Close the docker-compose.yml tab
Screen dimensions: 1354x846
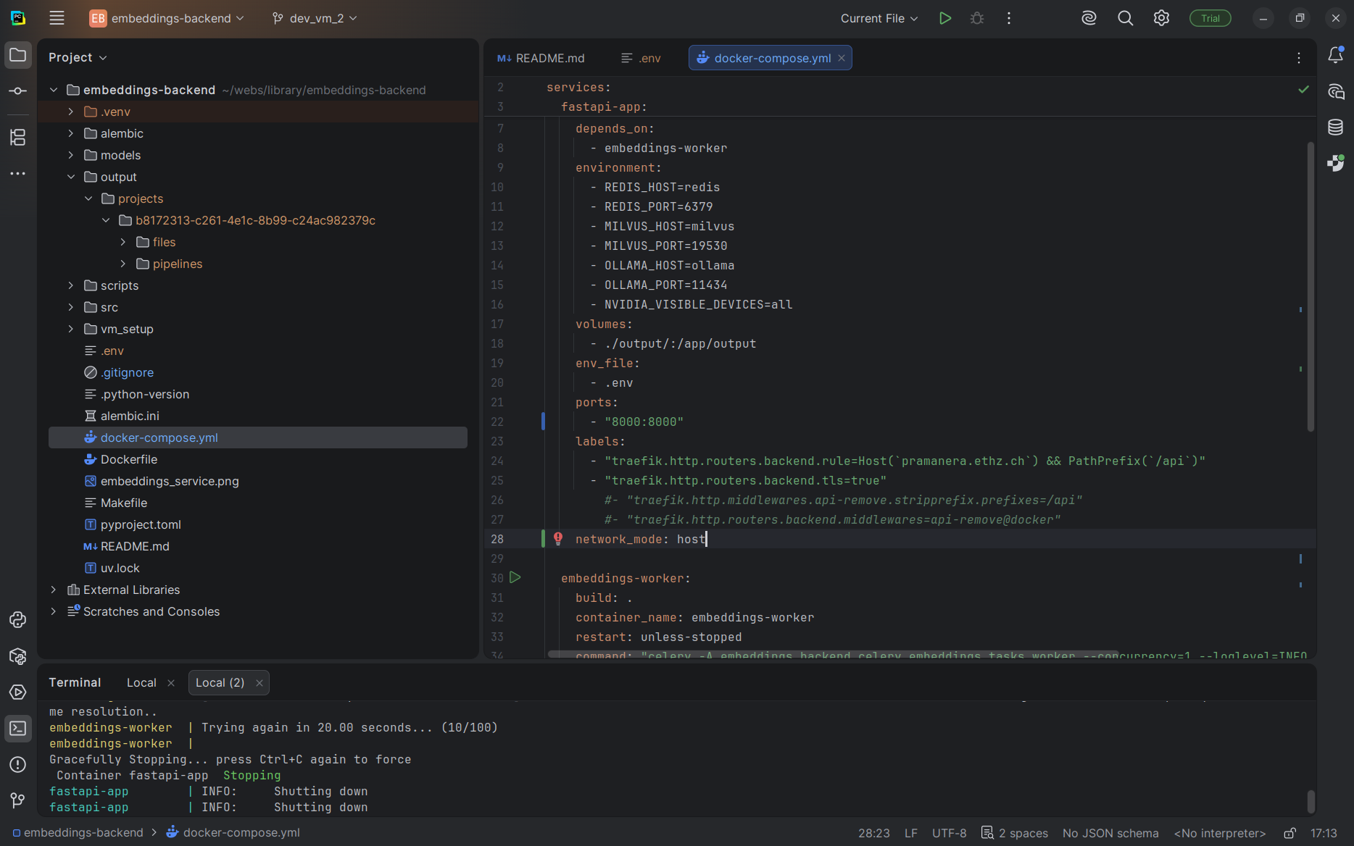pyautogui.click(x=842, y=58)
